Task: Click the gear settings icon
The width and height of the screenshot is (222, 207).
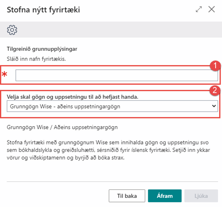Action: tap(12, 30)
